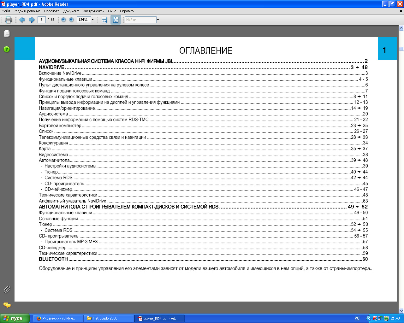Toggle the fit full page view button

coord(116,20)
